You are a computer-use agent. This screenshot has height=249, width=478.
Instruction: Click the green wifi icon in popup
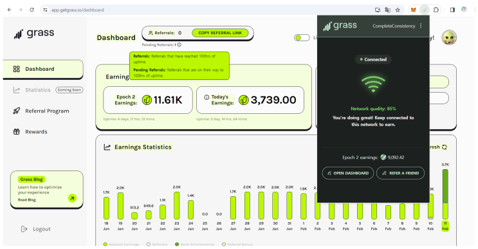[373, 84]
